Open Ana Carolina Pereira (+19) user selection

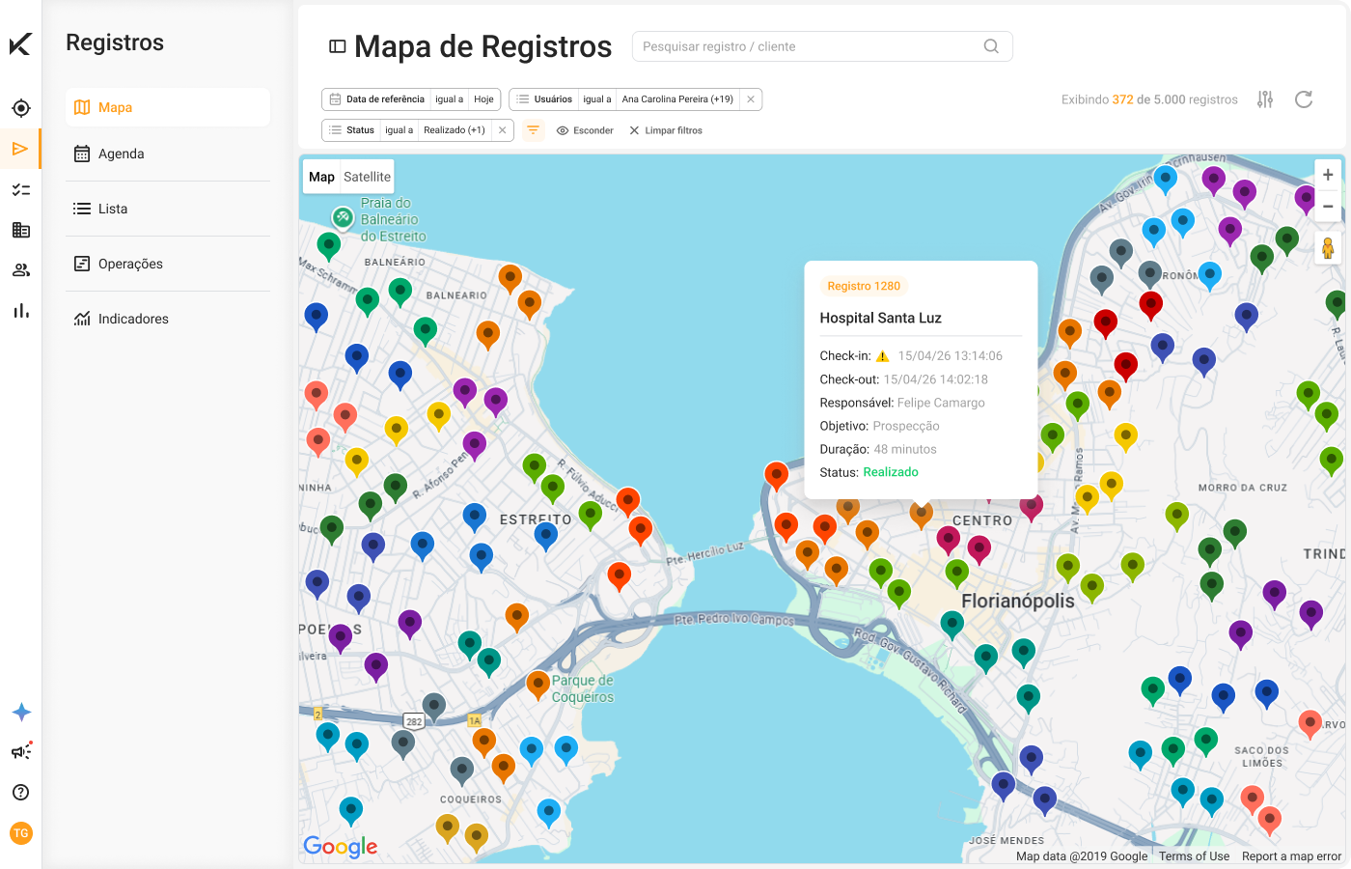click(x=677, y=99)
